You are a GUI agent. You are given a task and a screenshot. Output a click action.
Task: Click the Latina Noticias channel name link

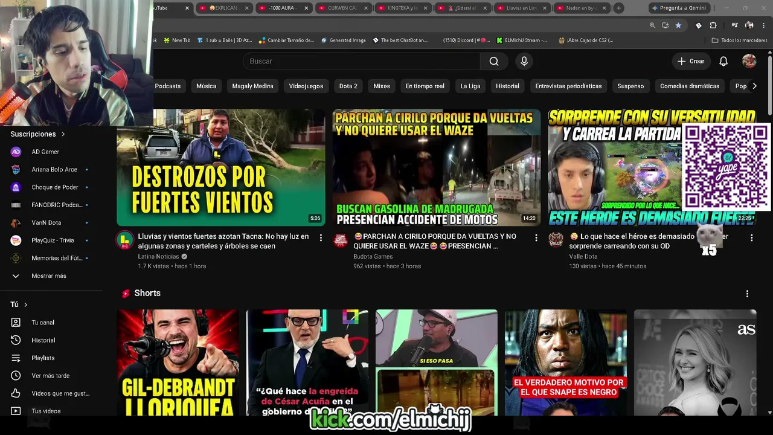pos(158,256)
